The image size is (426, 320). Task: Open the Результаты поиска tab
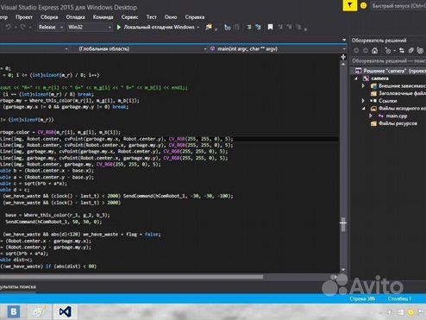coord(18,286)
